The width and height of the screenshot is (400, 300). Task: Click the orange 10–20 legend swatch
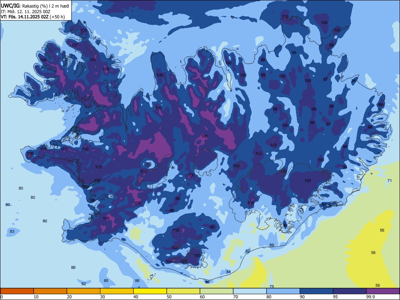tap(50, 291)
